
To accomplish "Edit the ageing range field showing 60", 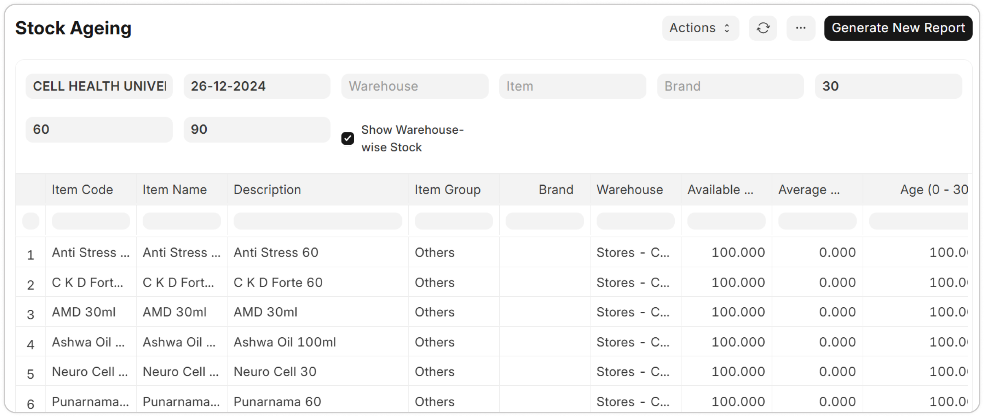I will 99,130.
